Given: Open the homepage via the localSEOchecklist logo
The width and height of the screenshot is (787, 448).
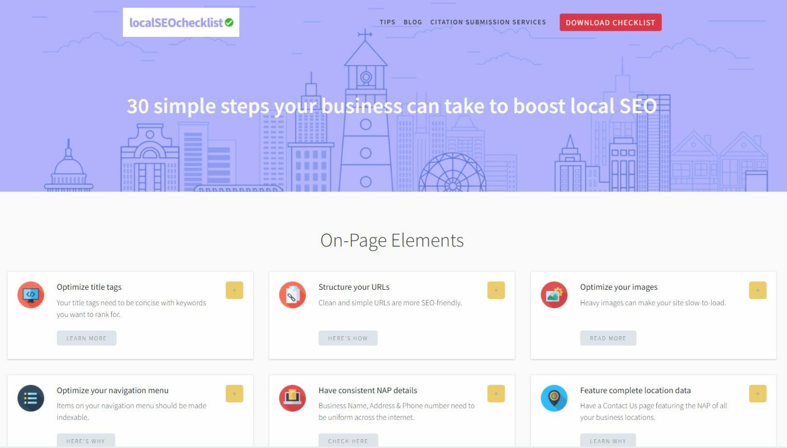Looking at the screenshot, I should pos(177,23).
